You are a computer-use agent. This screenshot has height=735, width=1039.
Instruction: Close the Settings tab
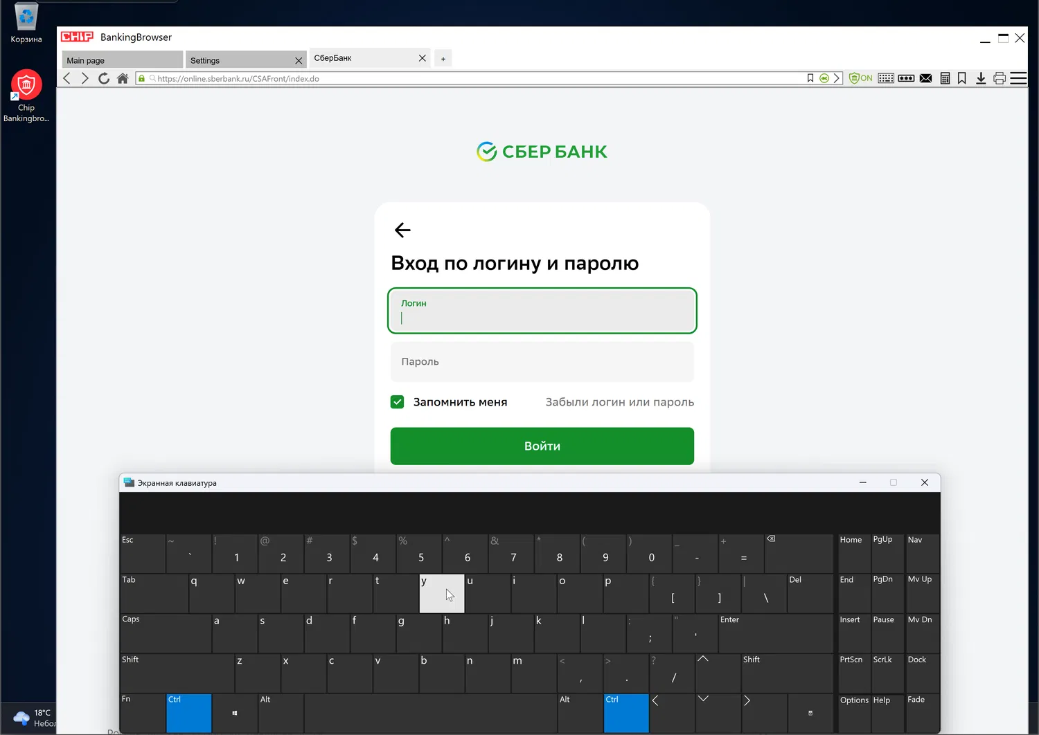pyautogui.click(x=299, y=61)
